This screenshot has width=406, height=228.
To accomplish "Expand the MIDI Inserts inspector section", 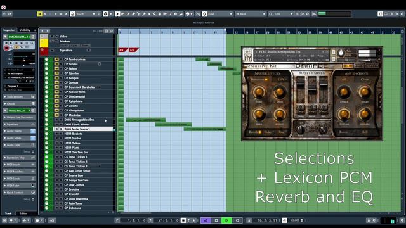I will (19, 165).
